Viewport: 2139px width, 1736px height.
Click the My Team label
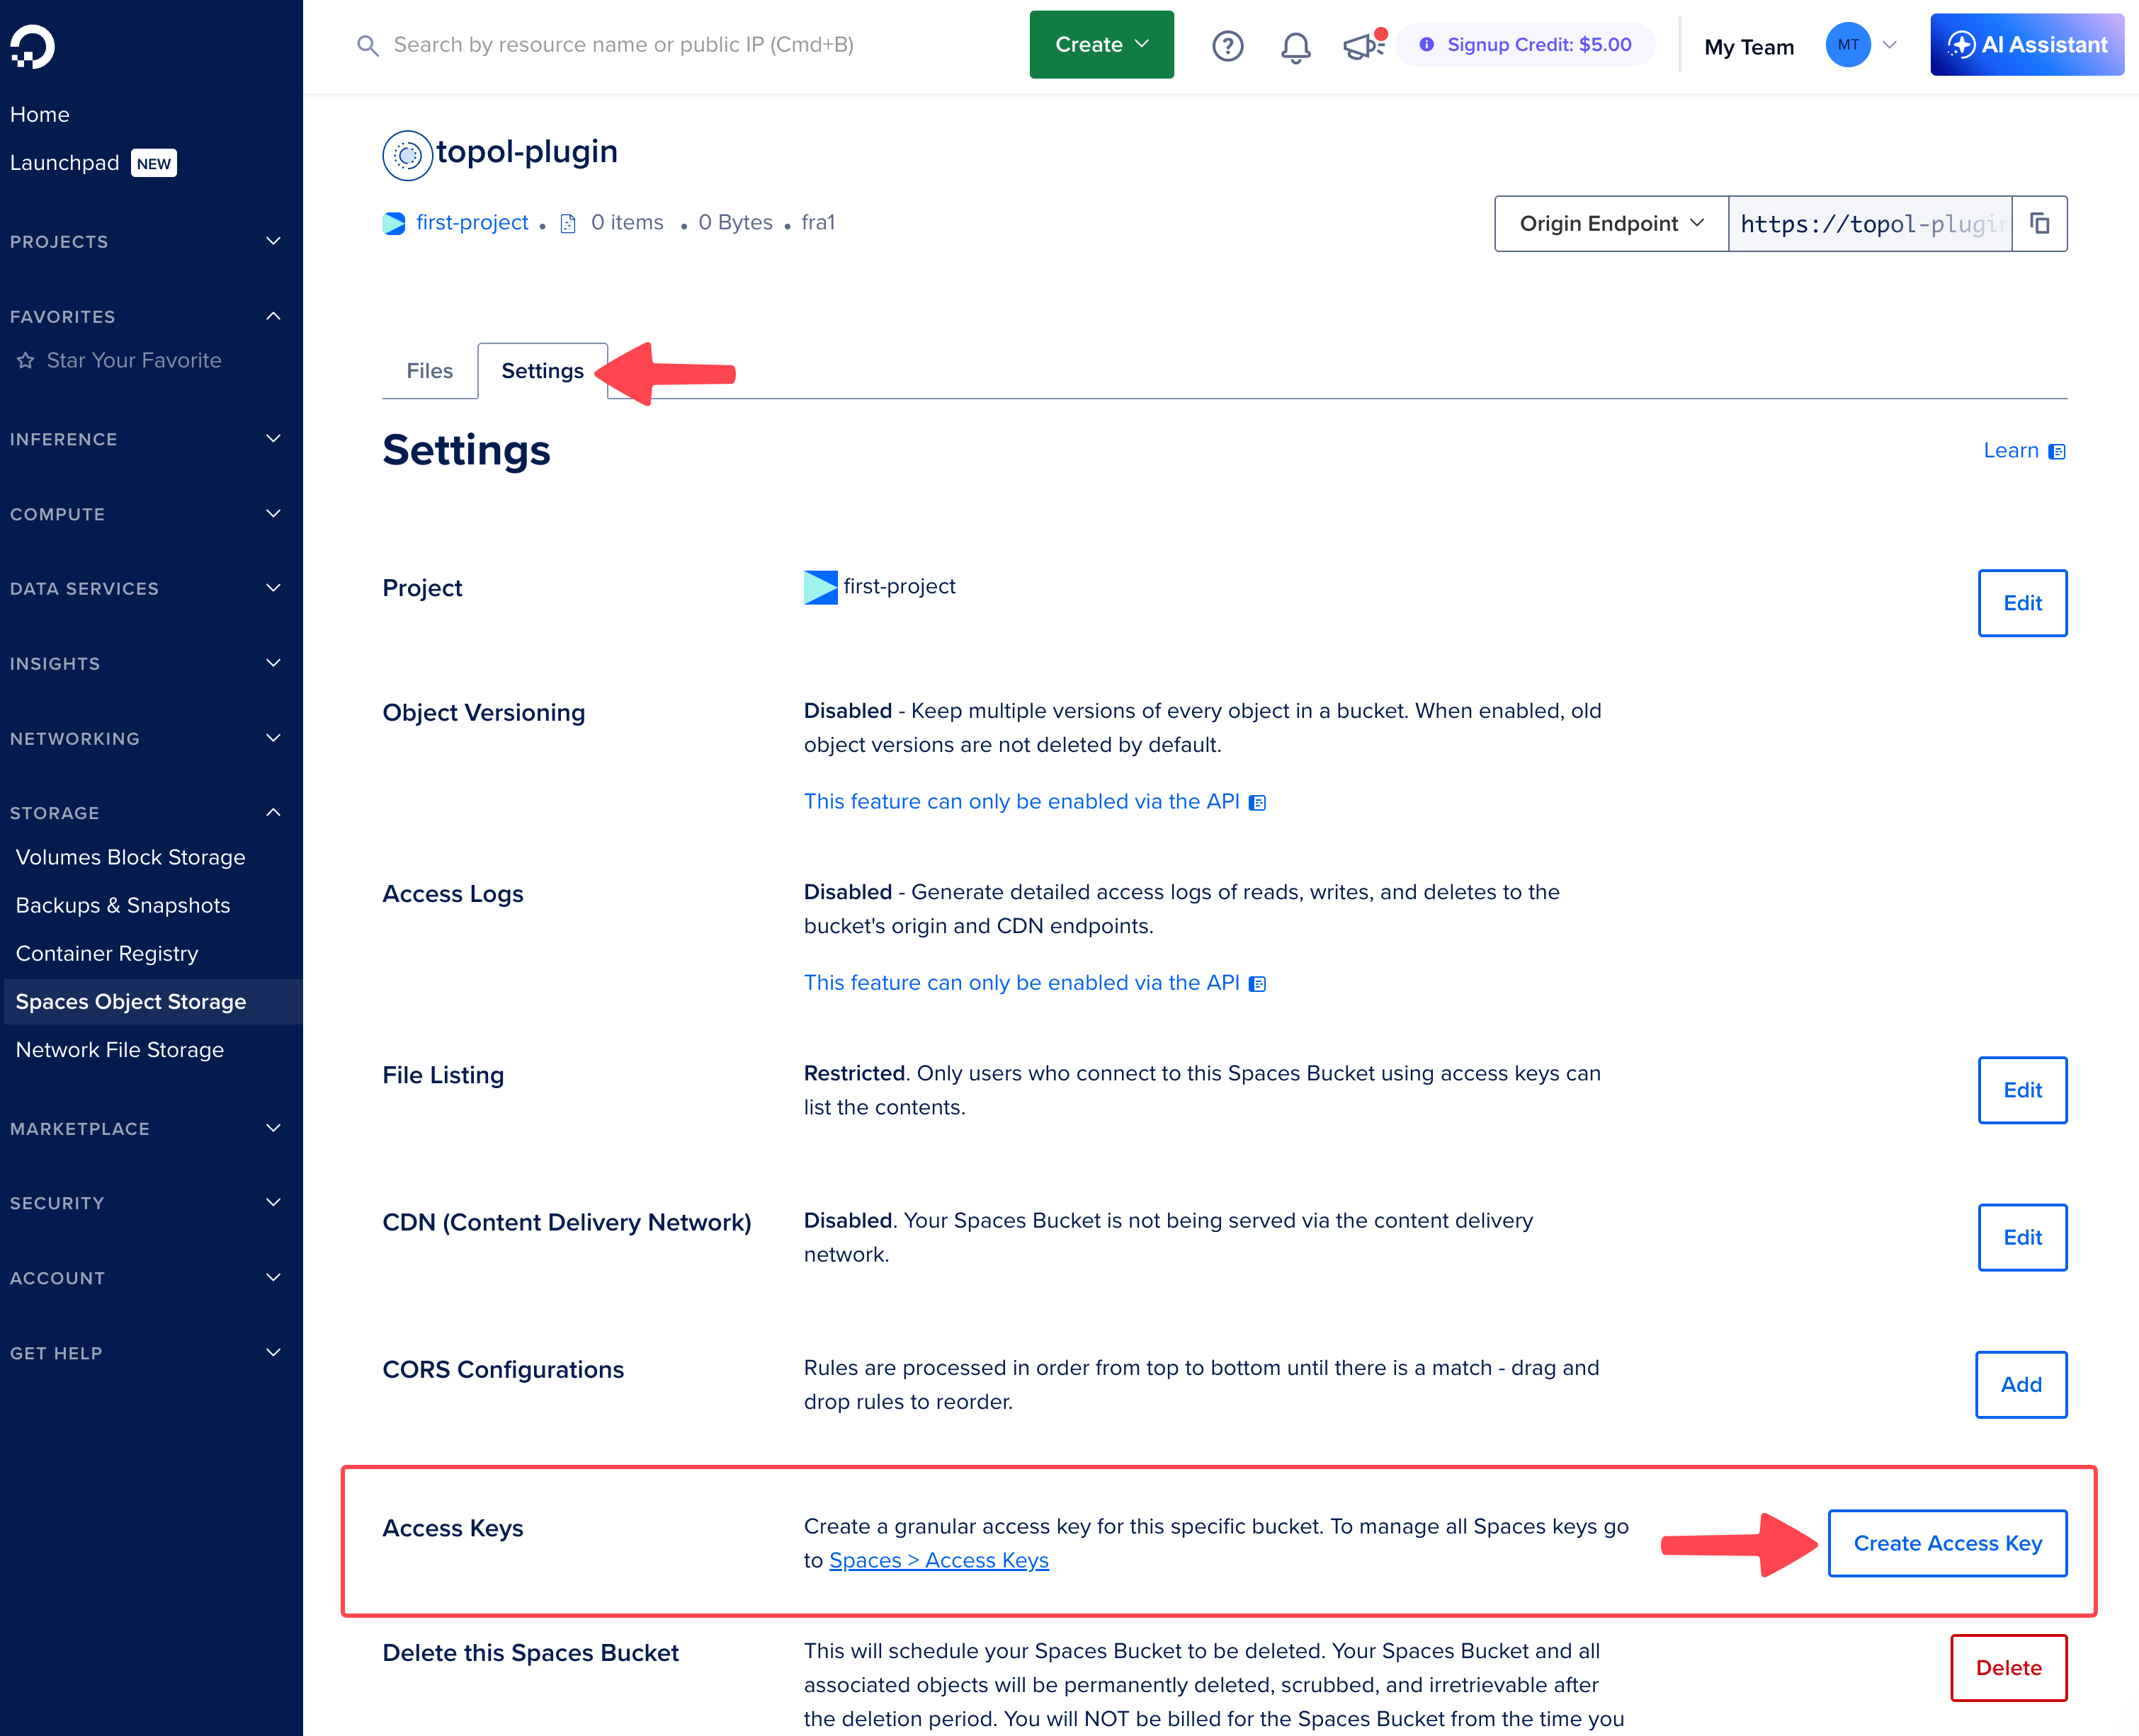[1749, 47]
